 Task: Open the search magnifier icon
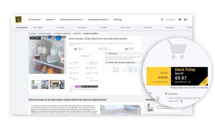pos(162,20)
